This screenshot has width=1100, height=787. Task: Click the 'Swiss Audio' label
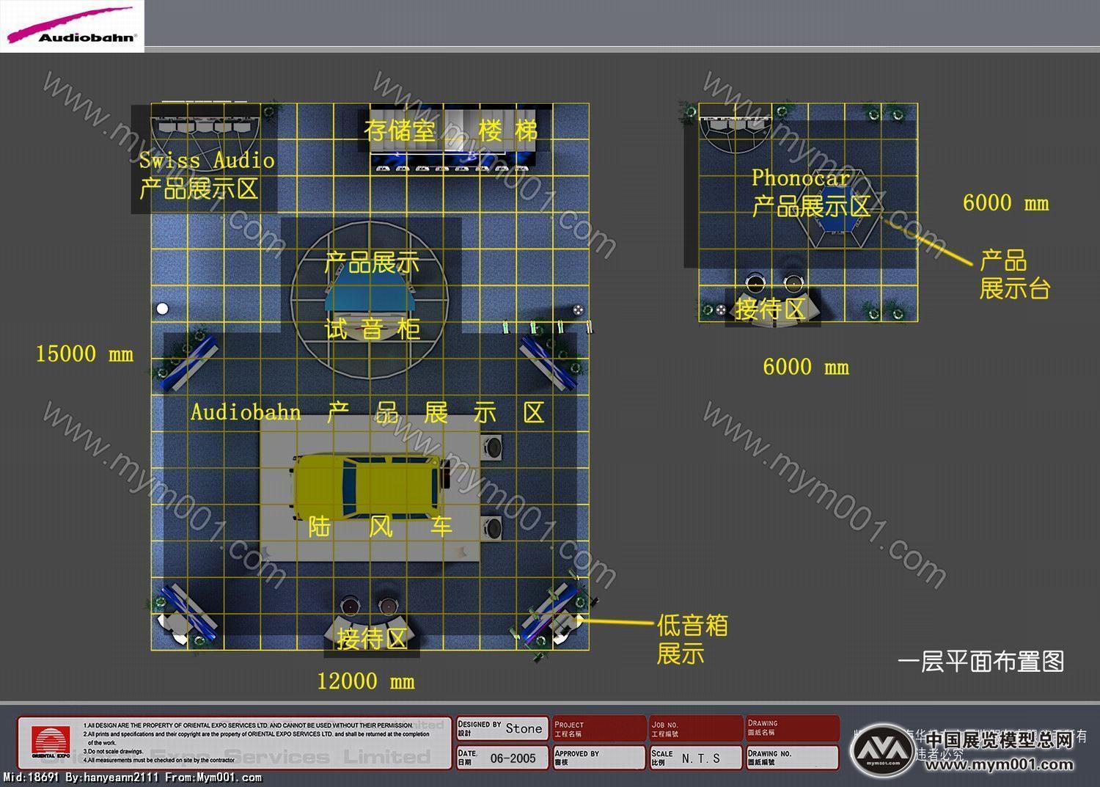207,160
